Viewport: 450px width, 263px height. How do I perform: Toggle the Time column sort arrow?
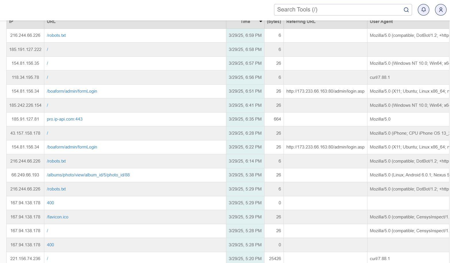point(261,22)
